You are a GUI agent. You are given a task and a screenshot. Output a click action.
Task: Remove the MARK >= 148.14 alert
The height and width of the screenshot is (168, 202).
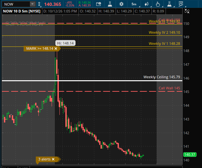point(56,48)
